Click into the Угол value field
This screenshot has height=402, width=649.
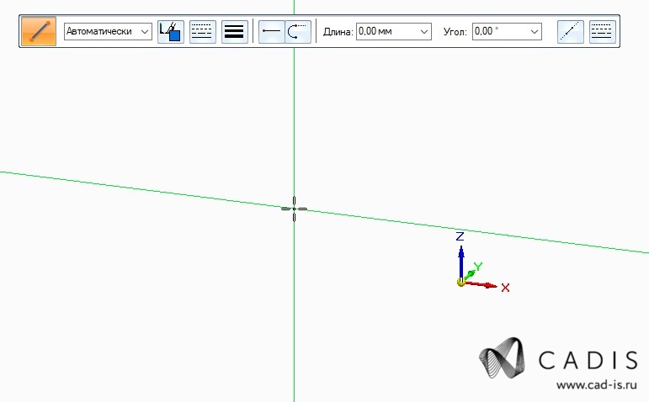[x=500, y=31]
